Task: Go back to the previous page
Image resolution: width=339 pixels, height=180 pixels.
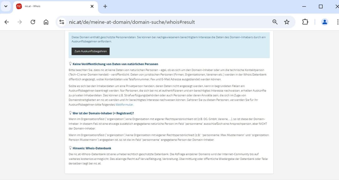Action: coord(7,22)
